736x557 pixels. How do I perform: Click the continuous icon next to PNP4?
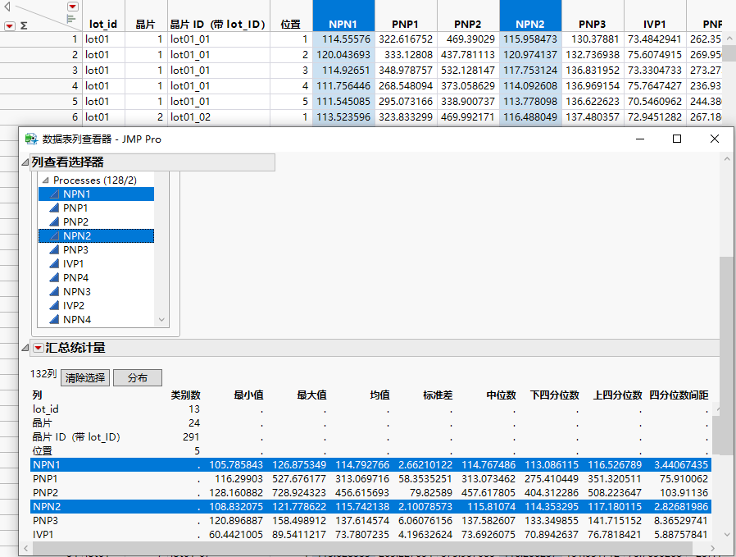click(53, 278)
